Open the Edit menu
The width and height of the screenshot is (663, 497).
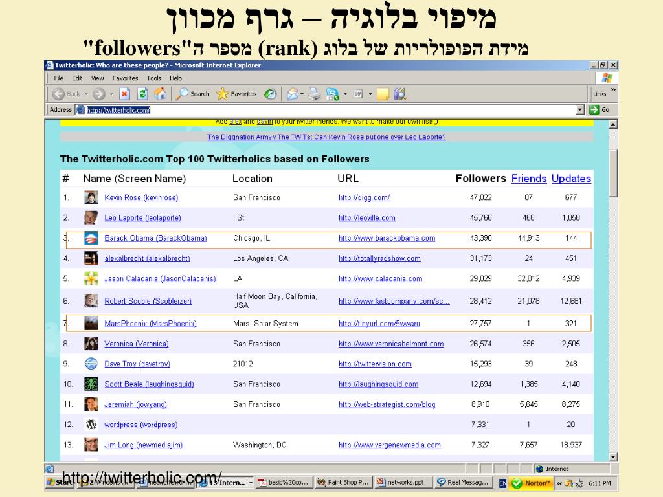point(77,78)
